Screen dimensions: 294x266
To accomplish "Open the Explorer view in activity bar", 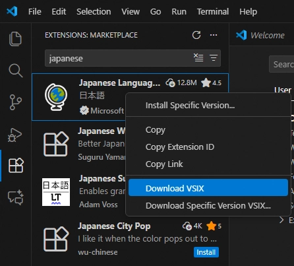I will pyautogui.click(x=15, y=39).
